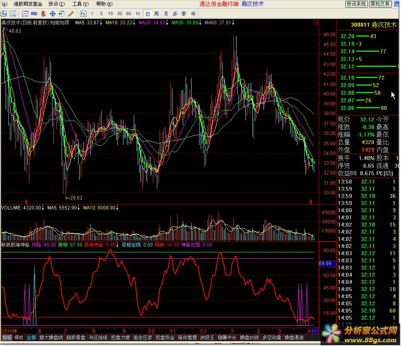Select the 全部 indicator tab
The height and width of the screenshot is (346, 401).
coord(31,338)
